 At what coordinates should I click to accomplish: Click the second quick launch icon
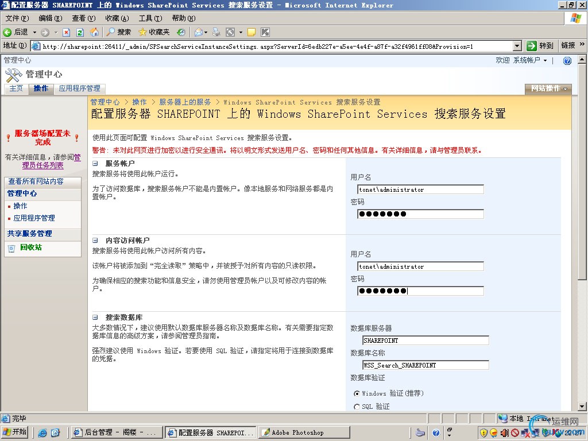(55, 433)
